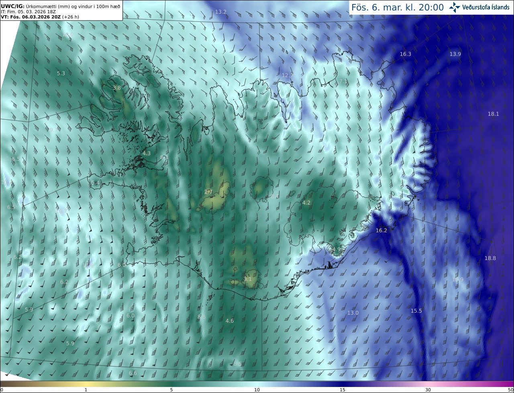Click the 4.2 value on Vatnajökull
514x393 pixels.
pos(306,203)
